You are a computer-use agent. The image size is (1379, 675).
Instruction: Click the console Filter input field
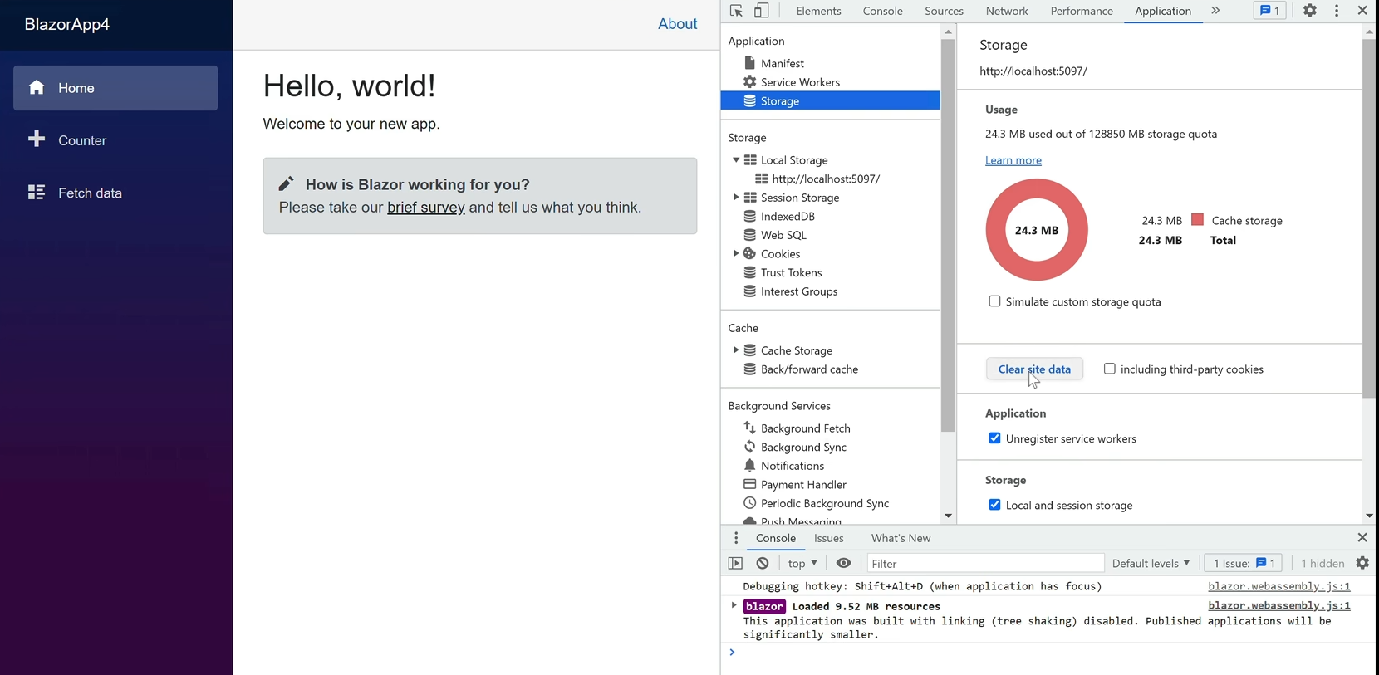pos(985,563)
